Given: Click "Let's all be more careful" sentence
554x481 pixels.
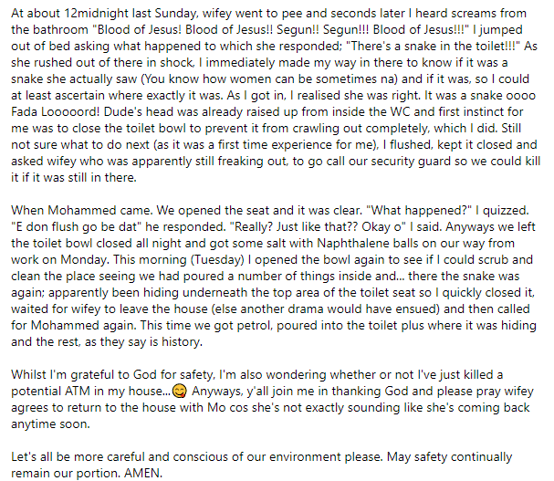Looking at the screenshot, I should pos(91,456).
